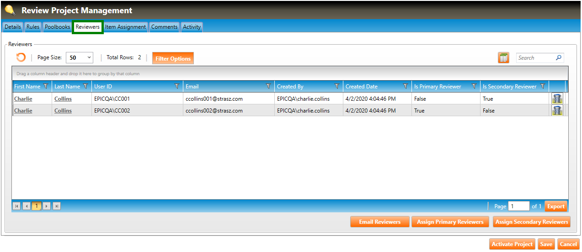This screenshot has height=252, width=582.
Task: Click the Activate Project button
Action: click(512, 244)
